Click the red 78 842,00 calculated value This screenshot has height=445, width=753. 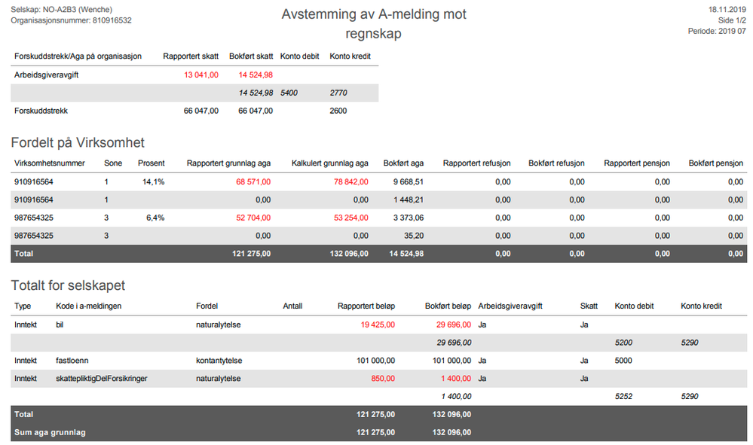pos(351,181)
